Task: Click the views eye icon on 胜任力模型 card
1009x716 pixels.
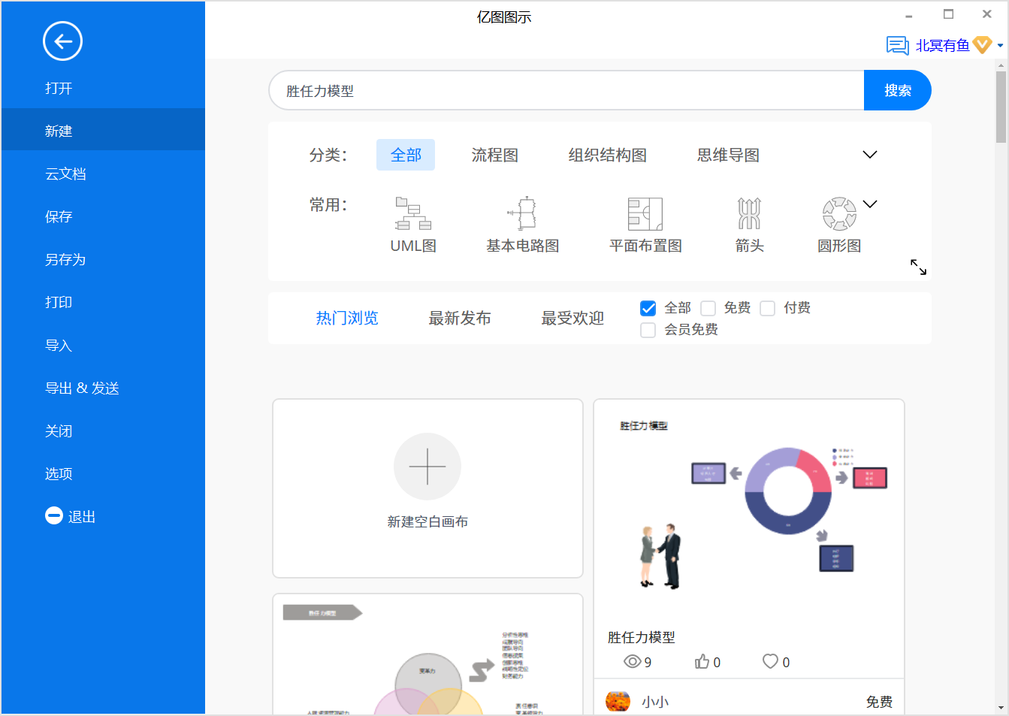Action: pos(633,661)
